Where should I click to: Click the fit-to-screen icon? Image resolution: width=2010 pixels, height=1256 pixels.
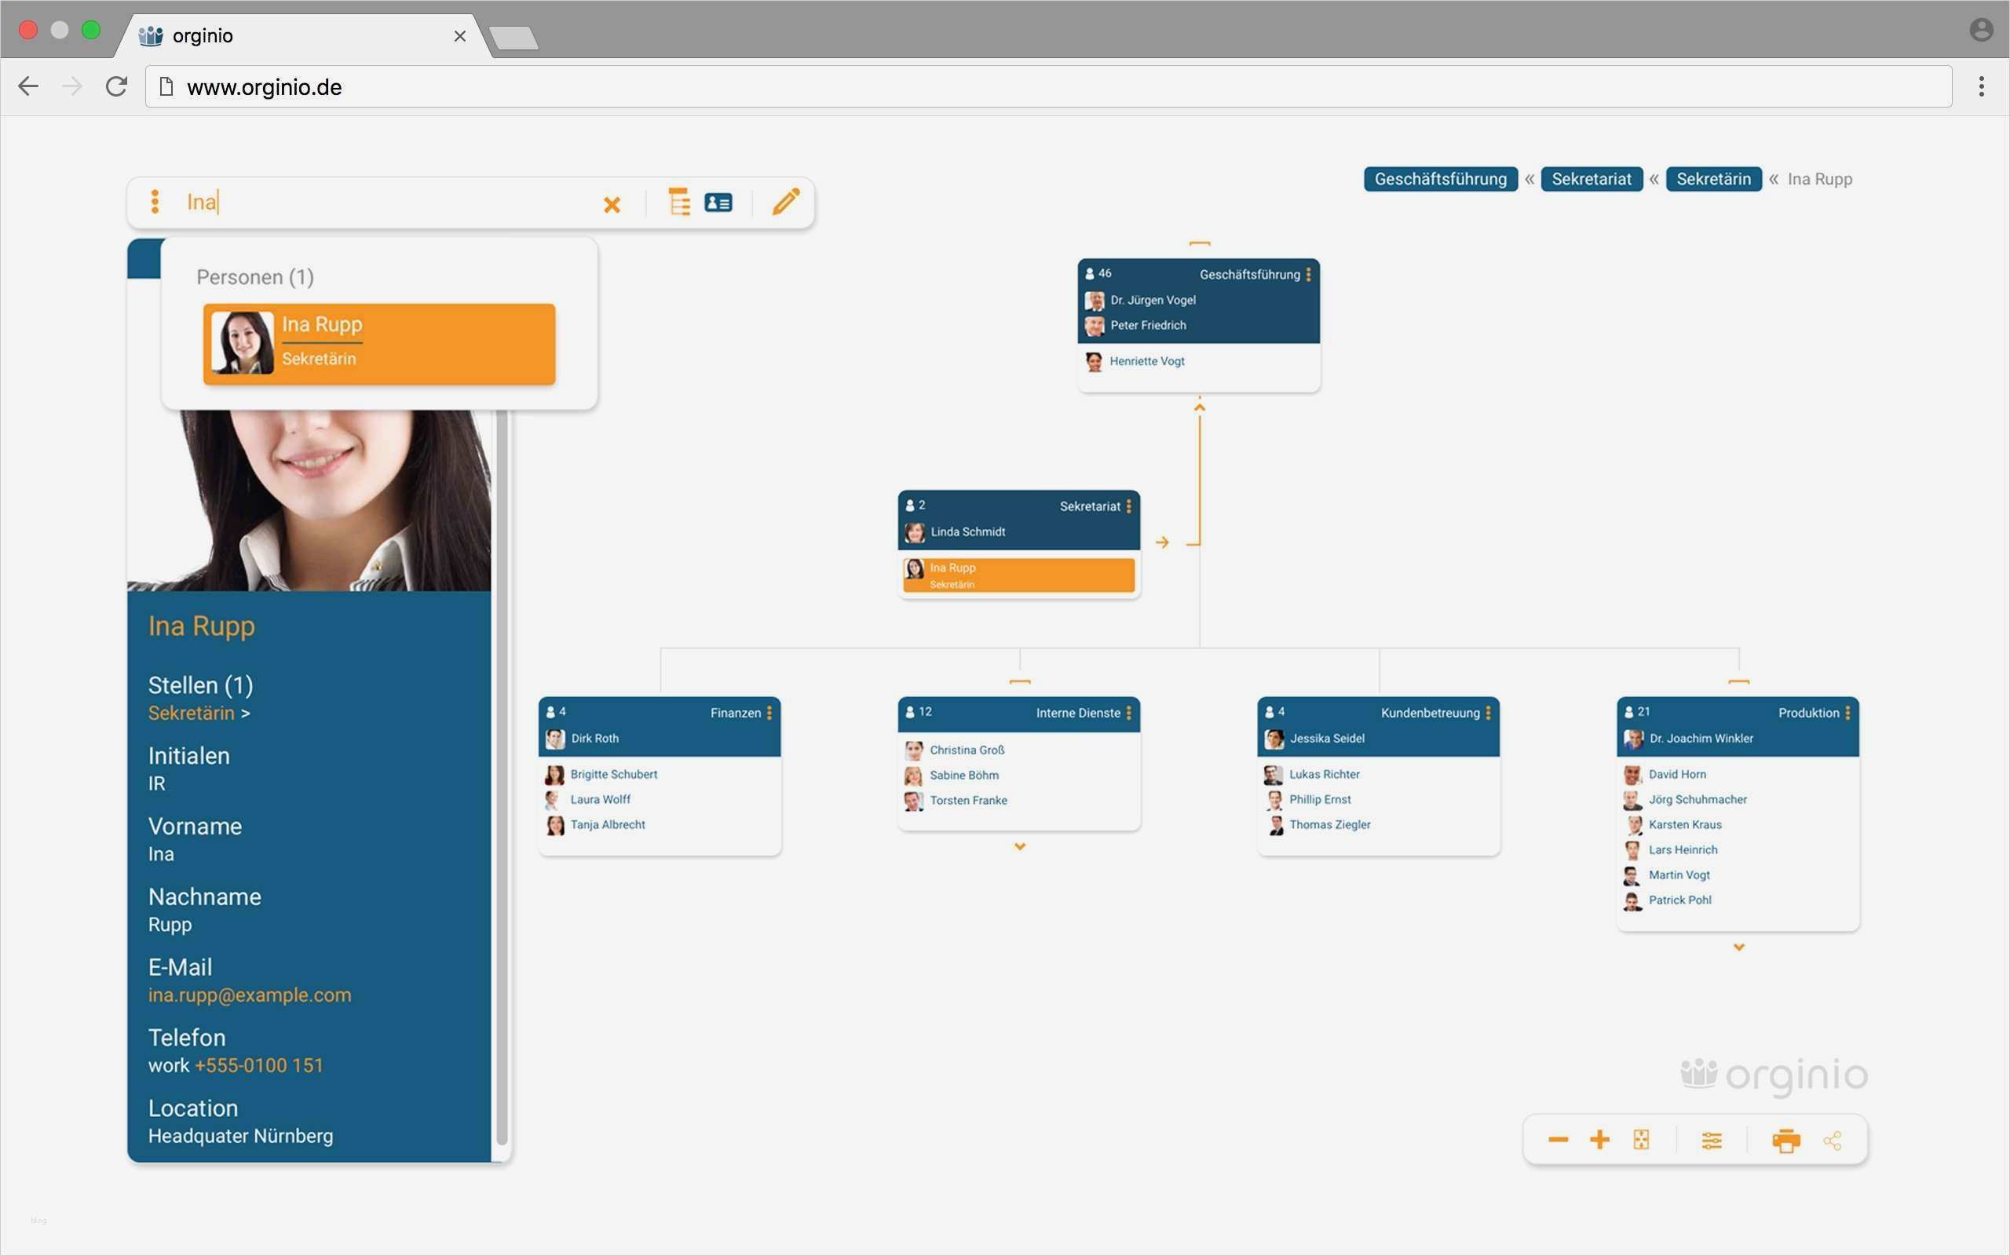[1641, 1140]
